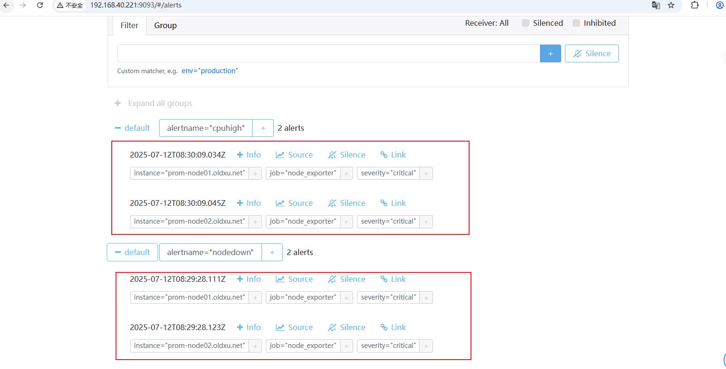Click Info plus icon for nodedown prom-node02 alert

click(240, 327)
